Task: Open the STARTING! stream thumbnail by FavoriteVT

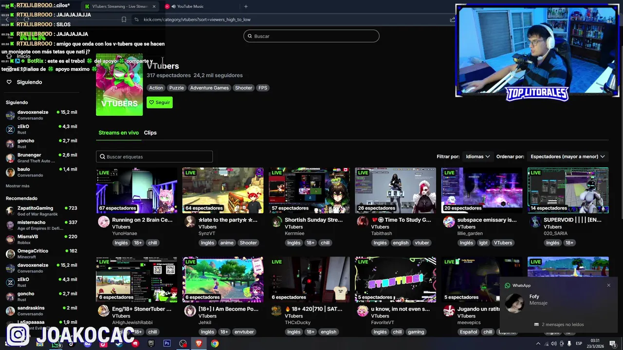Action: pyautogui.click(x=396, y=280)
